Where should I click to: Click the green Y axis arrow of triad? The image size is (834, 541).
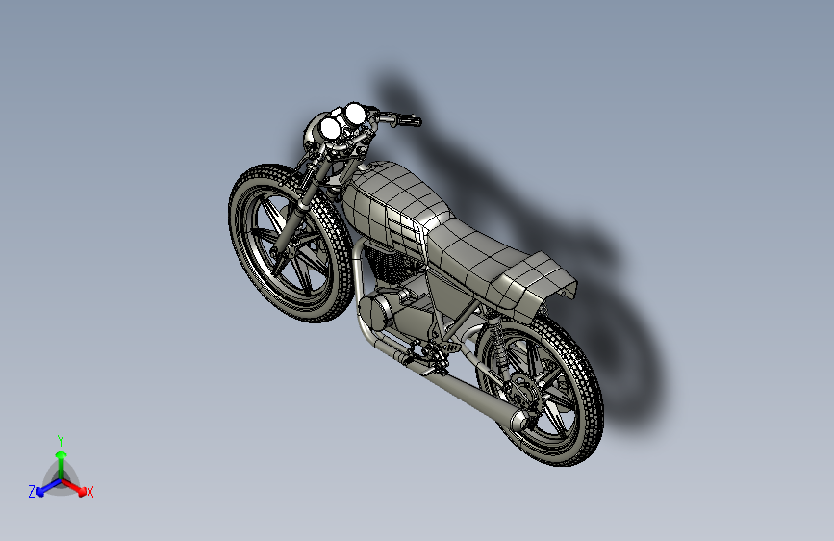(x=62, y=465)
